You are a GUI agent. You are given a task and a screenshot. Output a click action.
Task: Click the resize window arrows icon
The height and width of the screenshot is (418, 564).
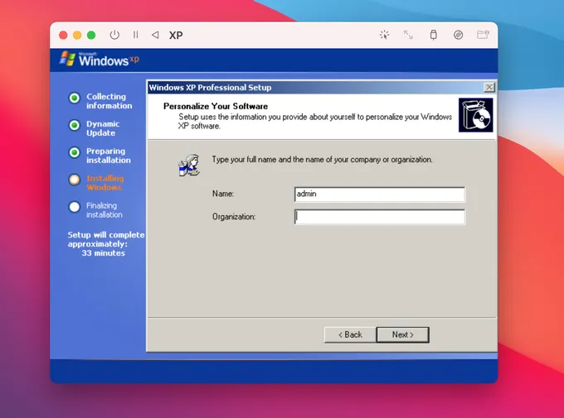[408, 35]
